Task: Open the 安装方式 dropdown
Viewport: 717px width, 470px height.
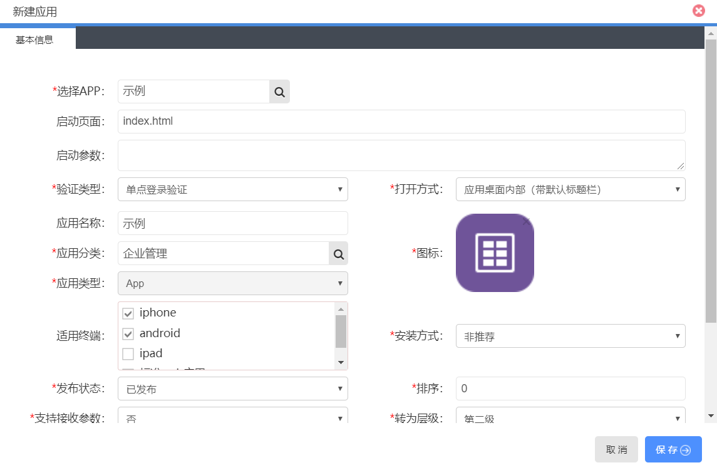Action: coord(570,336)
